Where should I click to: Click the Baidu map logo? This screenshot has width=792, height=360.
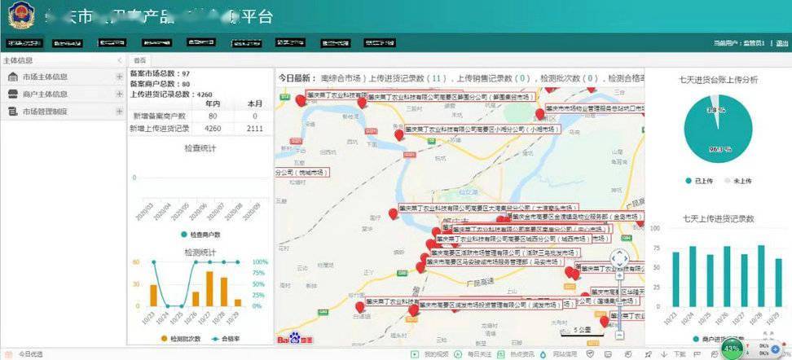pos(289,338)
